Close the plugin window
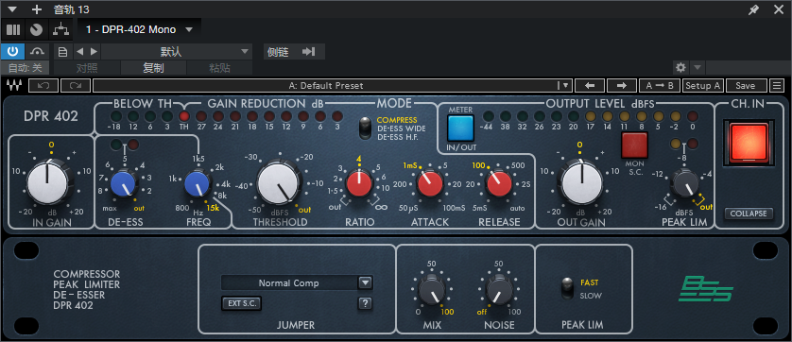 tap(779, 9)
